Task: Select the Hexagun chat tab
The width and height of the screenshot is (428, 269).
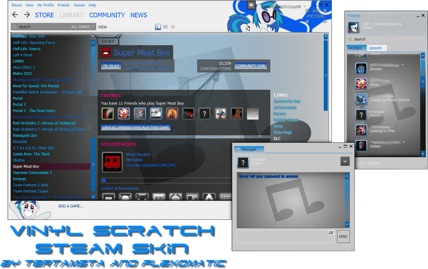Action: pos(249,149)
